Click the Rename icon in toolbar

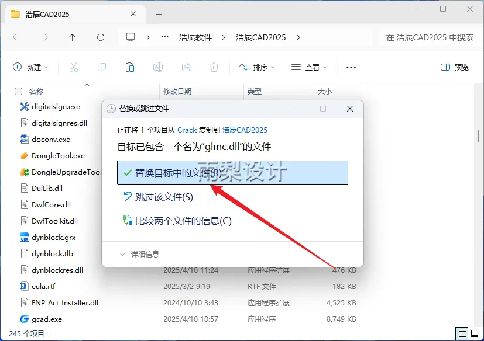(158, 67)
